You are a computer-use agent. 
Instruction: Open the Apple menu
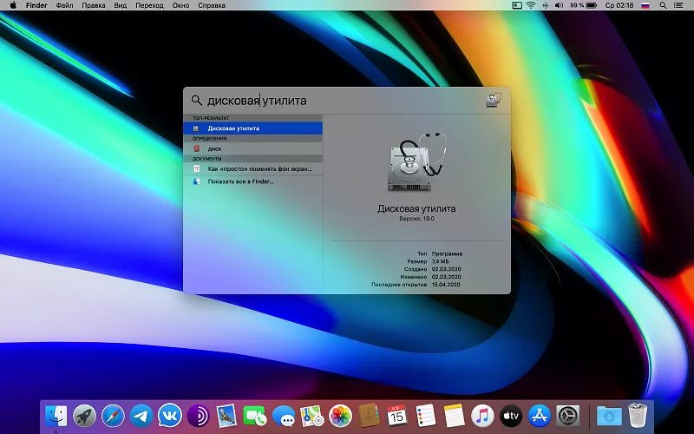tap(13, 5)
